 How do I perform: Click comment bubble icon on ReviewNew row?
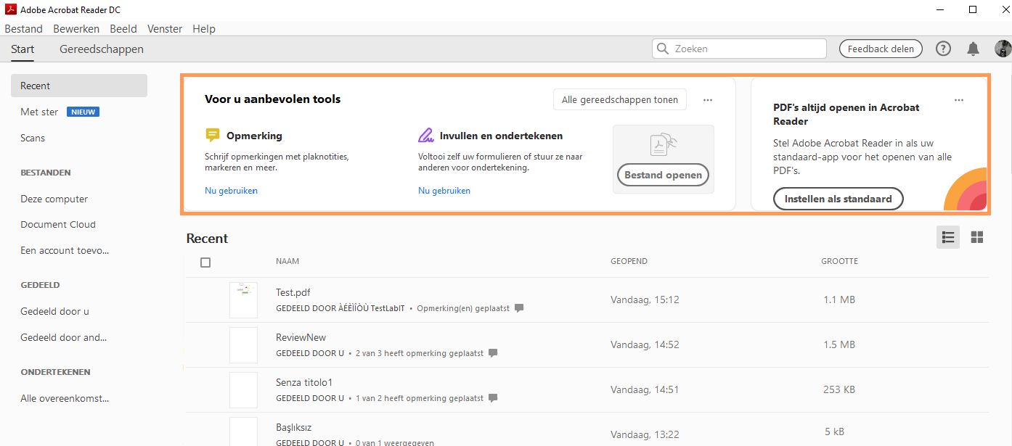493,353
